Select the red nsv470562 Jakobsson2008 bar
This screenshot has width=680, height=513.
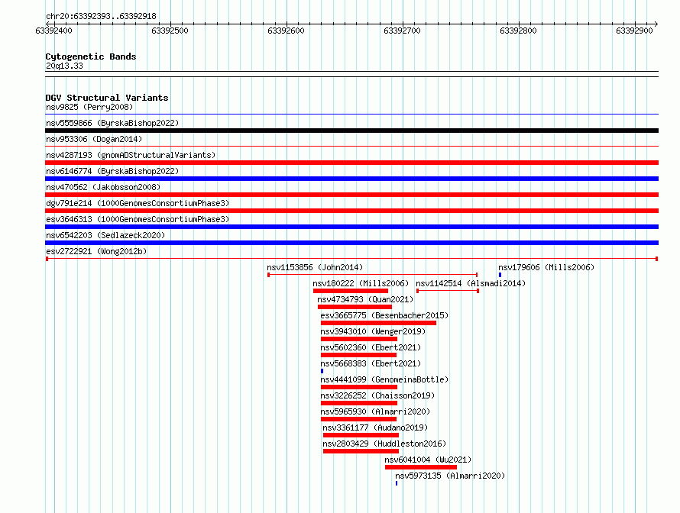[351, 195]
